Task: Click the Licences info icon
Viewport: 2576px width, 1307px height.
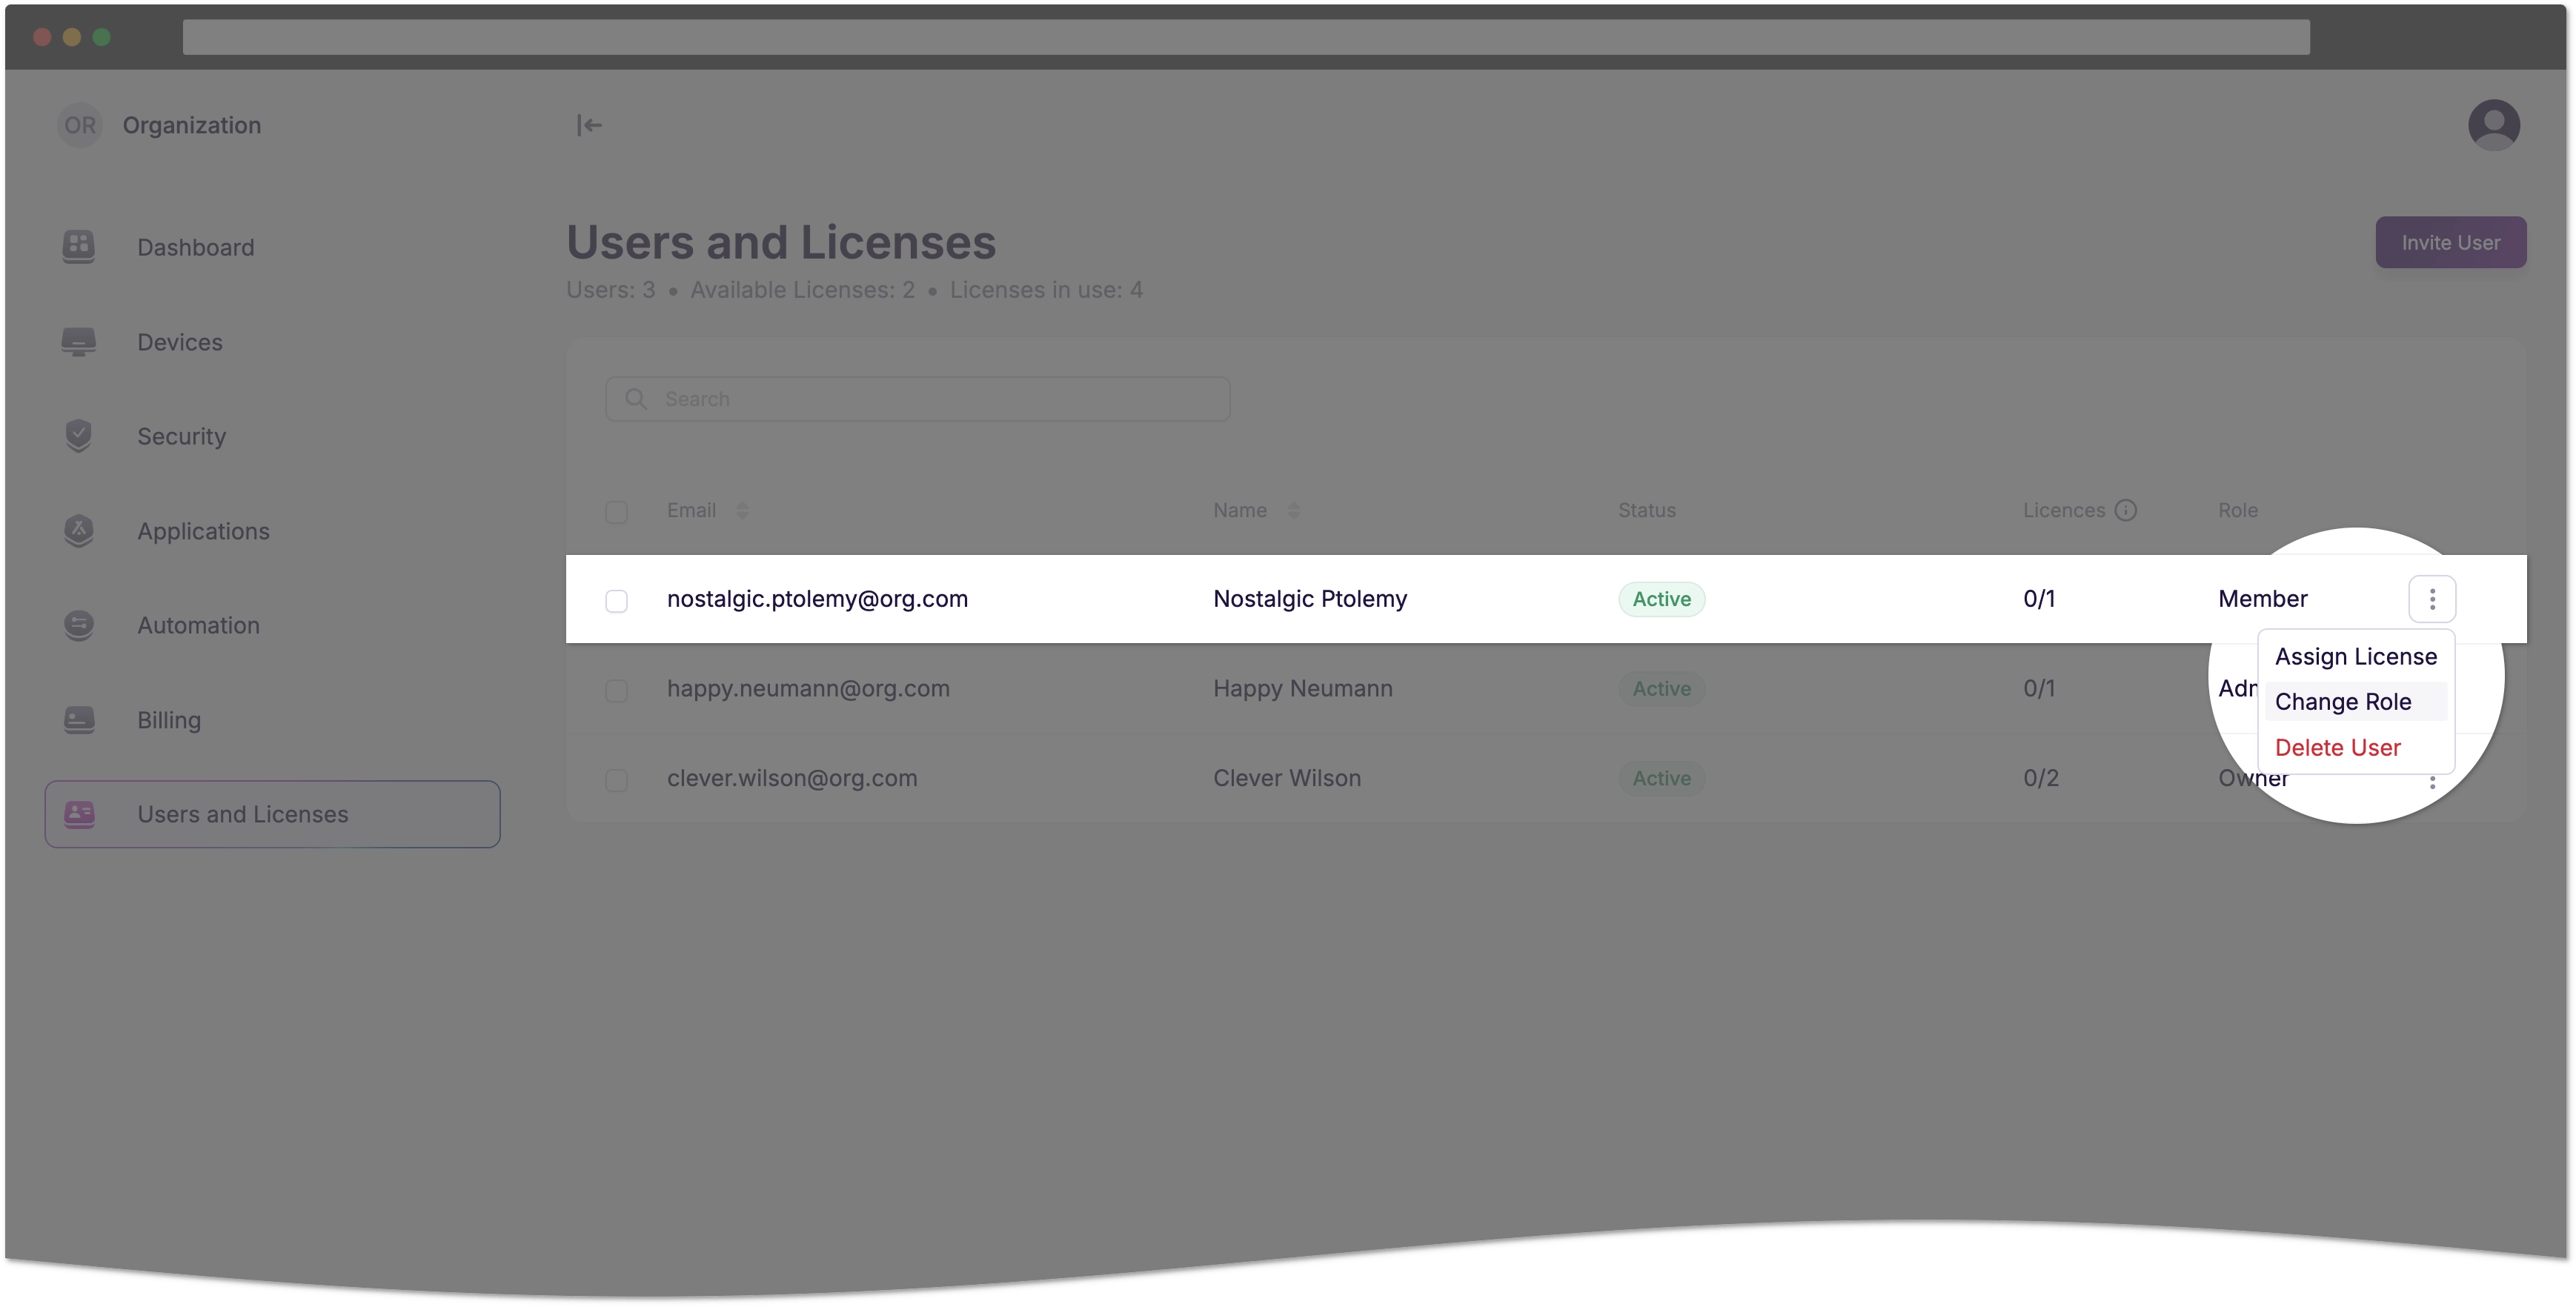Action: click(2126, 510)
